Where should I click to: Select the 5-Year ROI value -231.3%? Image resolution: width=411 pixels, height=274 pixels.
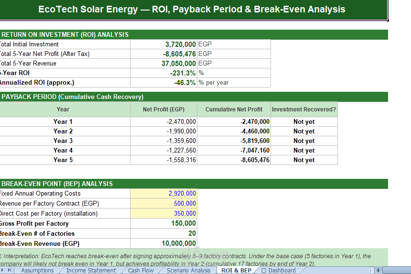pos(163,73)
